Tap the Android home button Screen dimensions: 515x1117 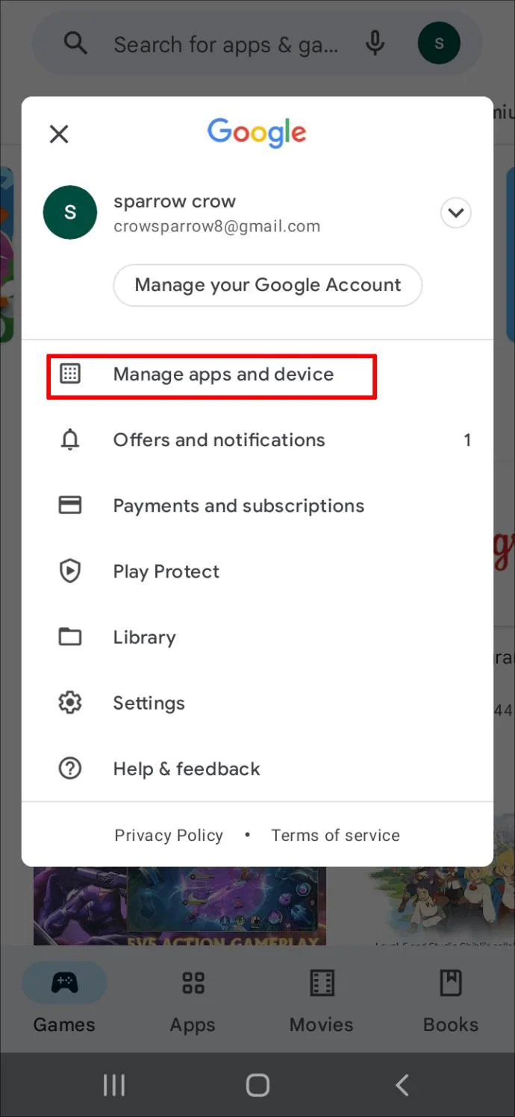(x=257, y=1086)
